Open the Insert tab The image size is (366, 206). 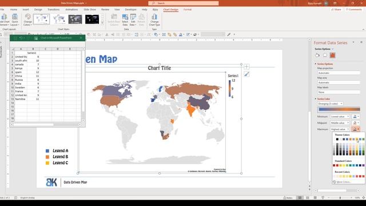(x=26, y=10)
